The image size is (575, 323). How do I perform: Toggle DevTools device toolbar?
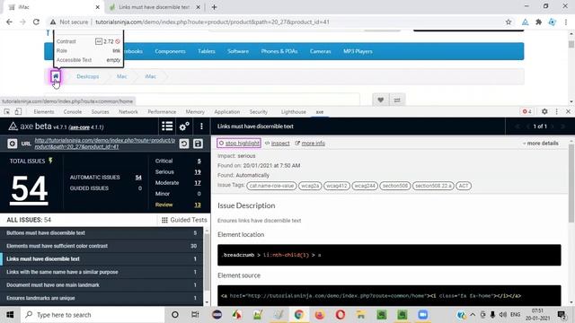tap(18, 111)
